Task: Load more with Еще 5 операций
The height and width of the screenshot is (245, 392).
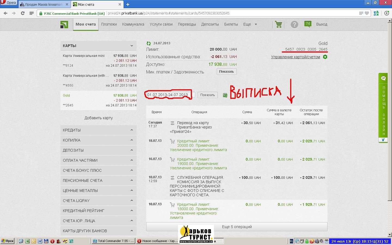Action: [x=237, y=227]
